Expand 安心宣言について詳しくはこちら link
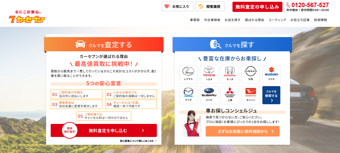Viewport: 340px width, 153px height. (138, 141)
